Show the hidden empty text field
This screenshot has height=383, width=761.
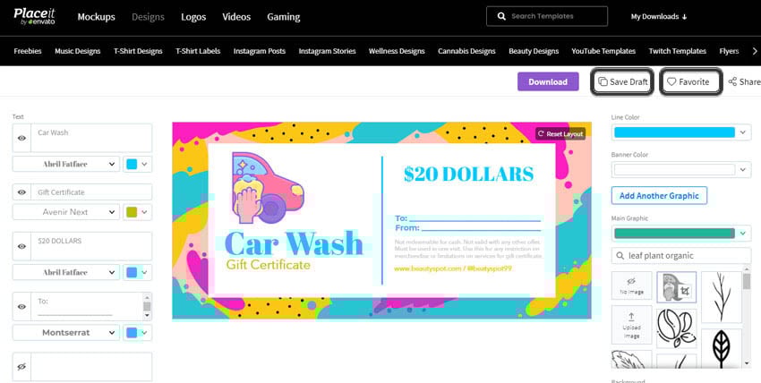coord(21,367)
